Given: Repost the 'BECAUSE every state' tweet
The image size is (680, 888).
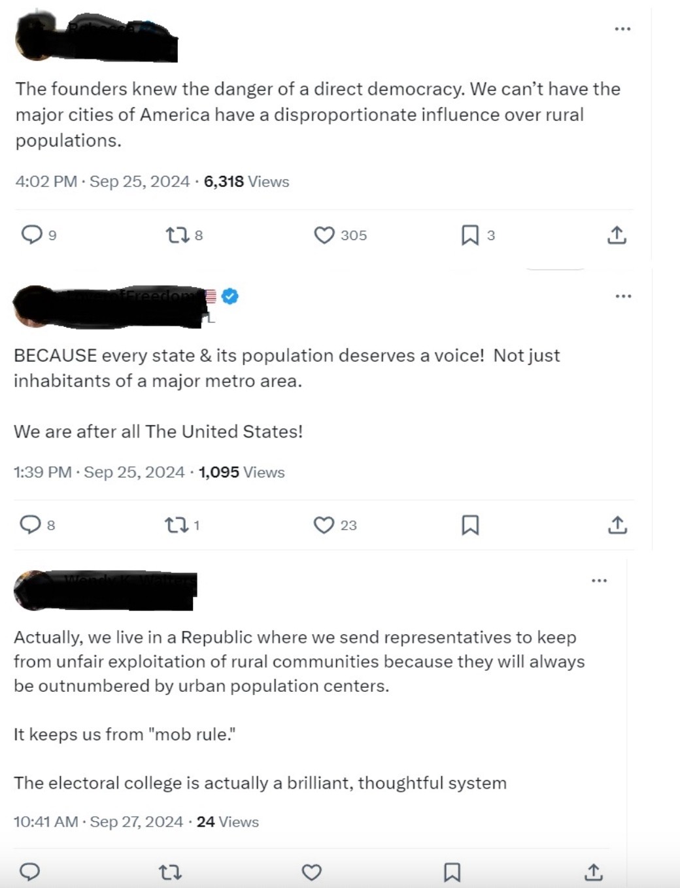Looking at the screenshot, I should pyautogui.click(x=175, y=525).
